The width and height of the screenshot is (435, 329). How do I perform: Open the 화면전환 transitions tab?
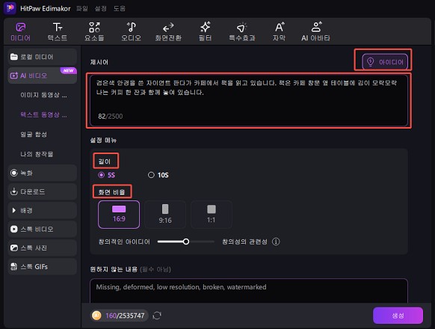click(x=168, y=32)
